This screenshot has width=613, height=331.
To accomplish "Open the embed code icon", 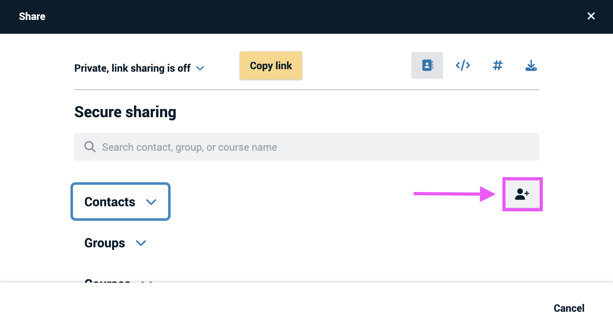I will tap(463, 65).
